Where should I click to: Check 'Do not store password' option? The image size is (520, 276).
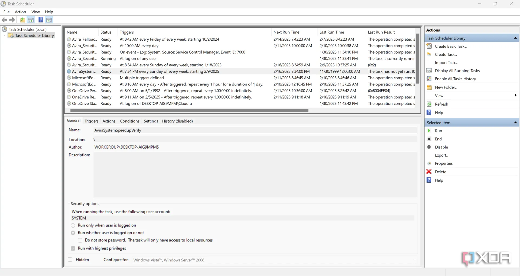[x=80, y=240]
